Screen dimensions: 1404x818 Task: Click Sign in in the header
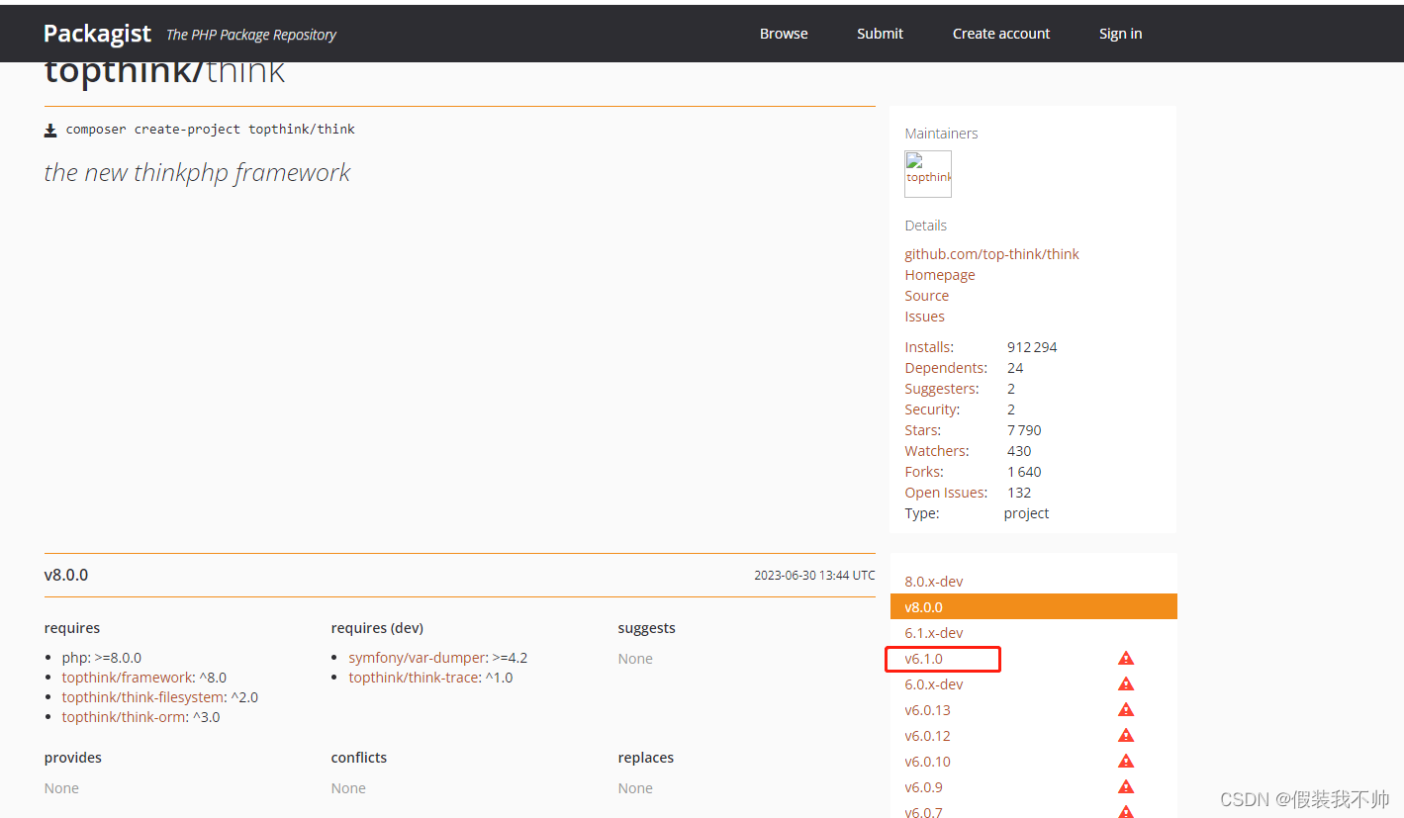[1120, 34]
